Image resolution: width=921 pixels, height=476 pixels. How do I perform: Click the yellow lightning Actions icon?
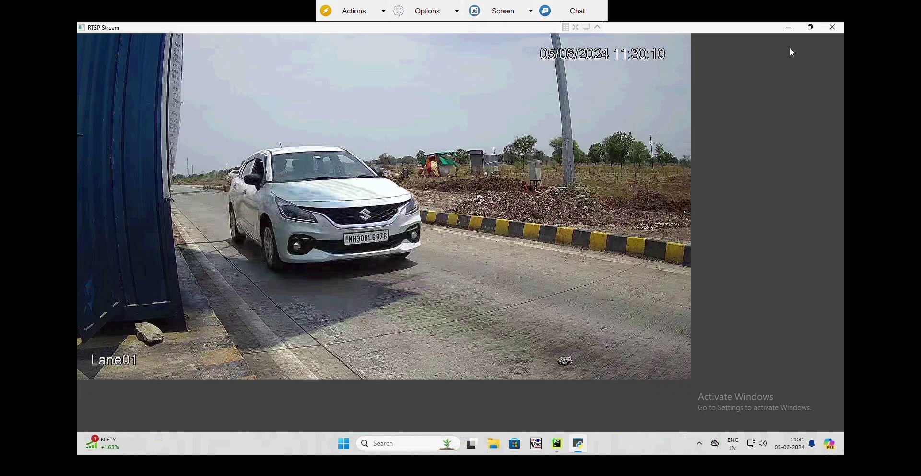tap(326, 11)
